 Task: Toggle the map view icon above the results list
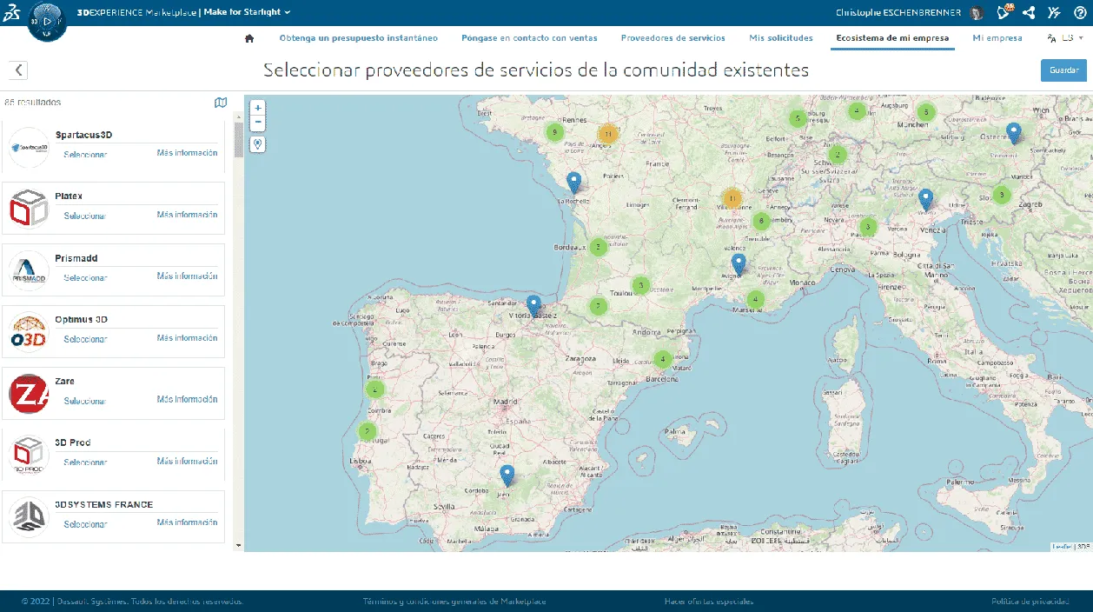pos(221,102)
